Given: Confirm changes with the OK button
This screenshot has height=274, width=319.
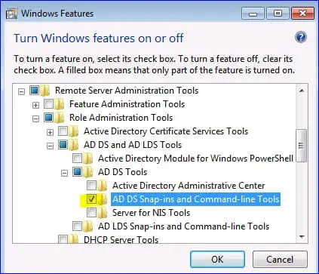Looking at the screenshot, I should point(217,259).
